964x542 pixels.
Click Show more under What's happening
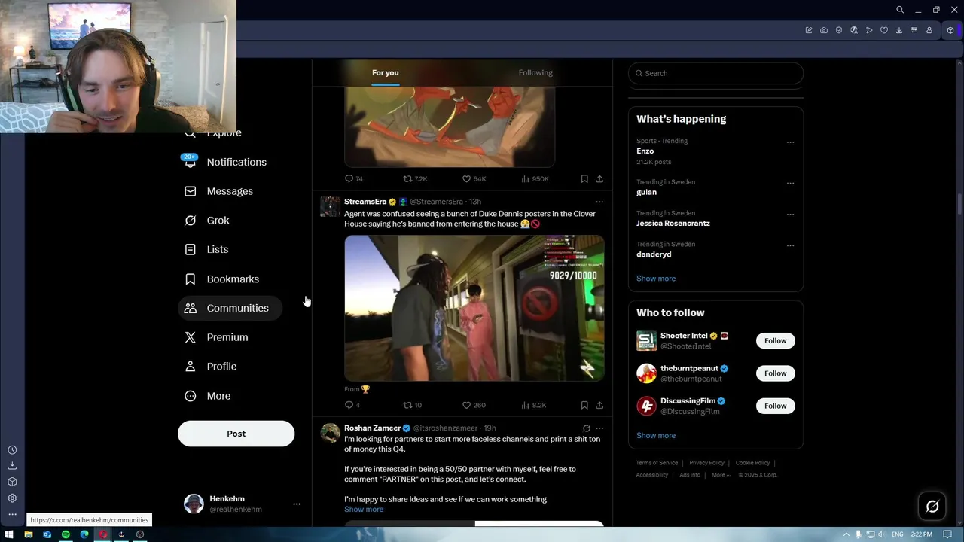(x=656, y=279)
